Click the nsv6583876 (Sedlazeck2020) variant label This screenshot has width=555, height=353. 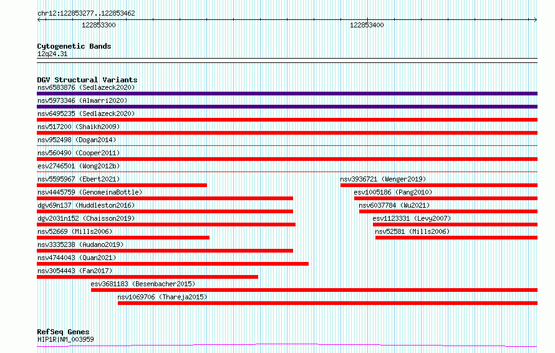[86, 87]
